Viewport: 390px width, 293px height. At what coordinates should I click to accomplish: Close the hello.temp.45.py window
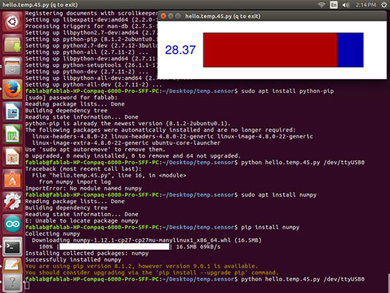tap(163, 16)
